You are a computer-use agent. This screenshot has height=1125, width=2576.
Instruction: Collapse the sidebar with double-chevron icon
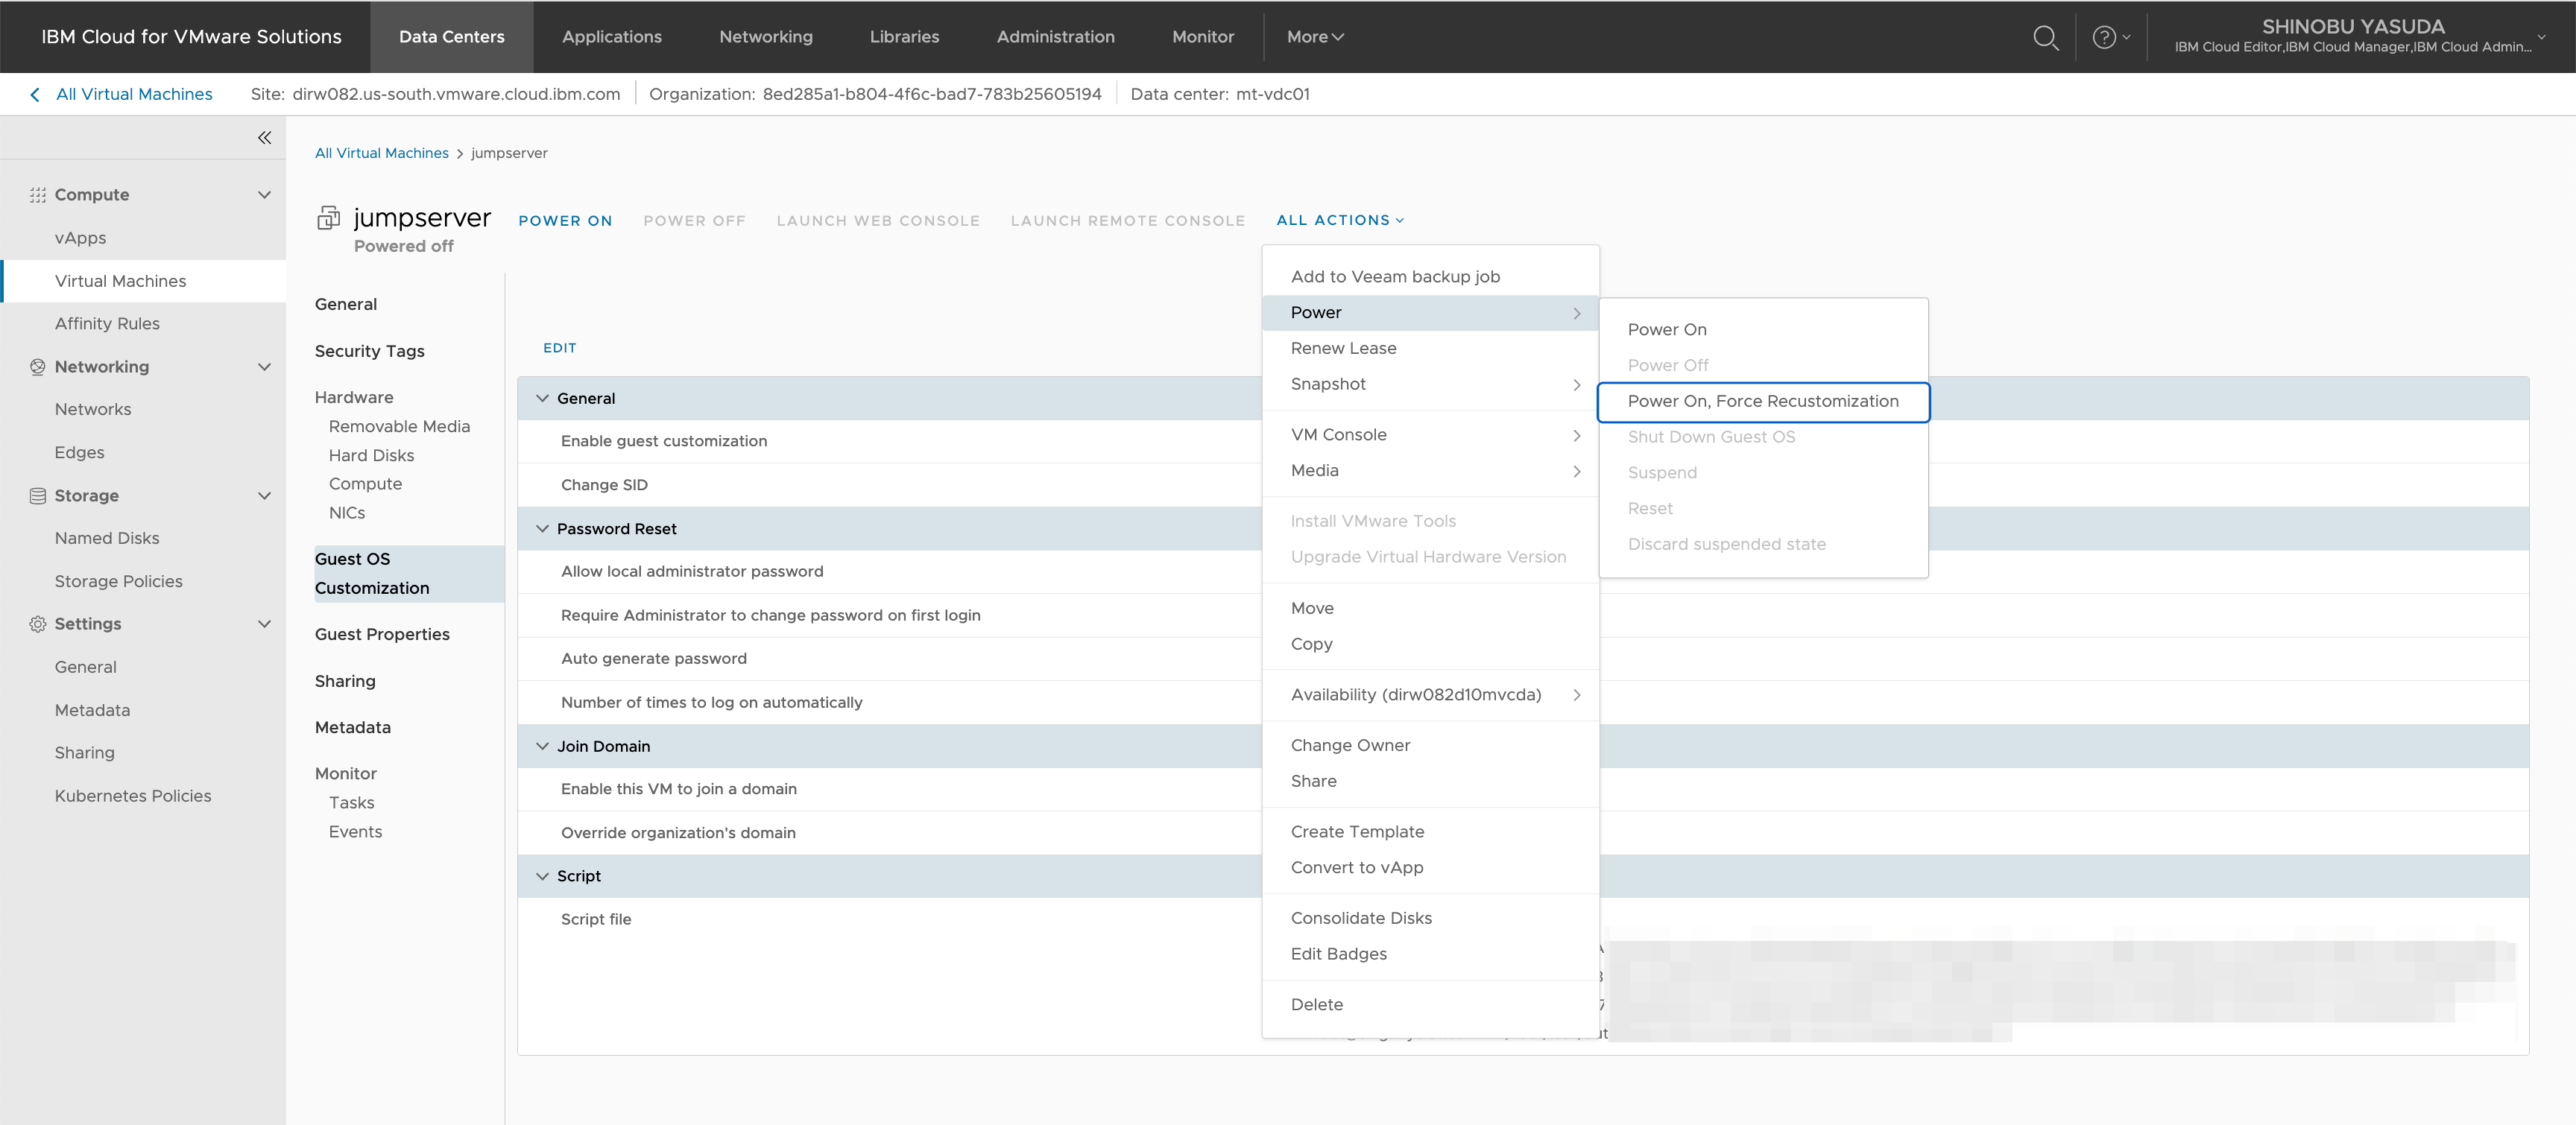[264, 138]
